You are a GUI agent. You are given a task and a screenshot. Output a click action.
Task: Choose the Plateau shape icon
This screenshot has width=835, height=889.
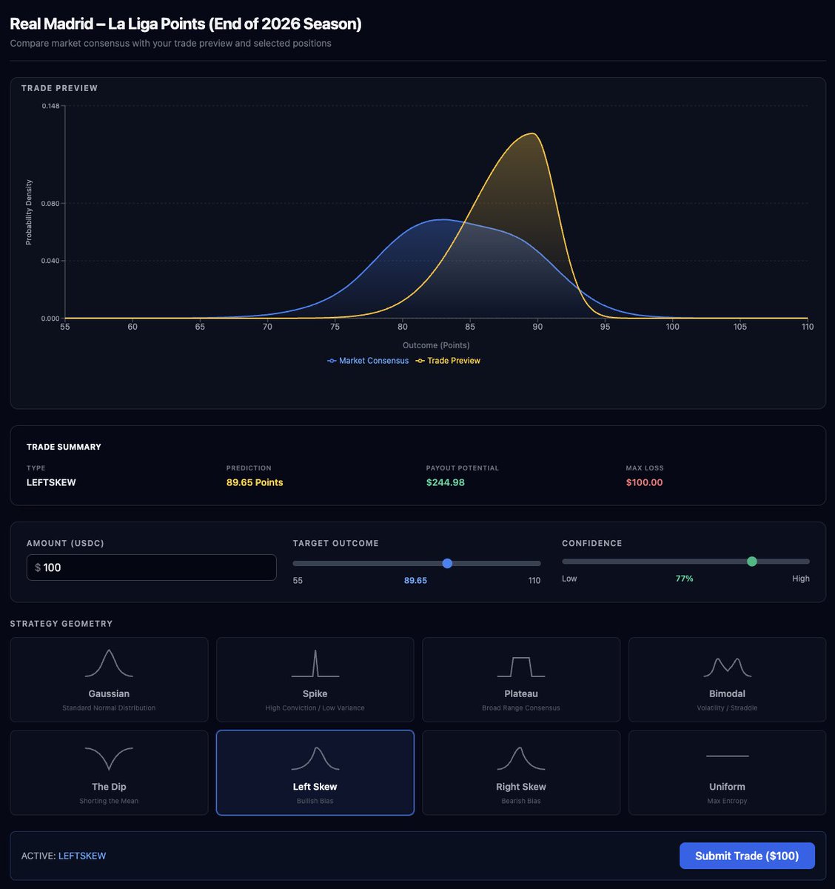click(521, 666)
